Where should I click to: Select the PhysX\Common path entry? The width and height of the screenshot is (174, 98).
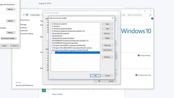[76, 48]
